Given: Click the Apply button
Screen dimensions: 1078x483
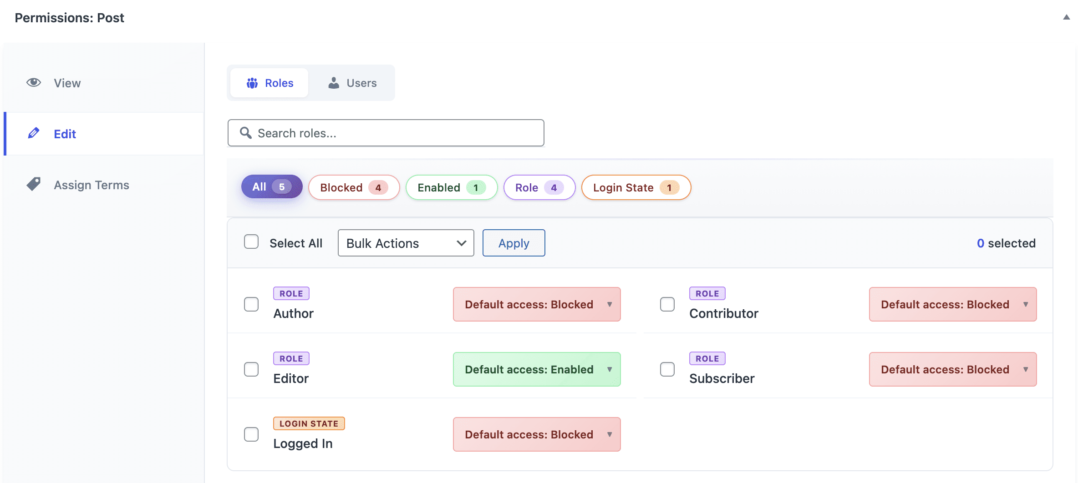Looking at the screenshot, I should 514,243.
